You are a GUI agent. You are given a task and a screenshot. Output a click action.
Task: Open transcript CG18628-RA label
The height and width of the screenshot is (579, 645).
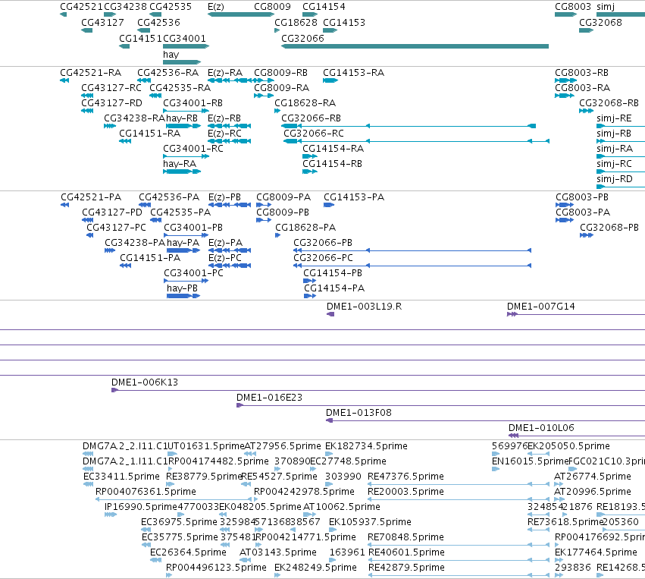pos(305,103)
